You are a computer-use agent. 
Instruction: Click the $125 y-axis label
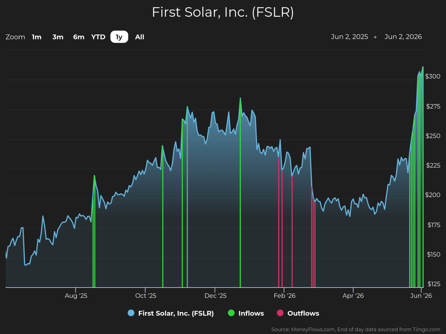pyautogui.click(x=434, y=284)
